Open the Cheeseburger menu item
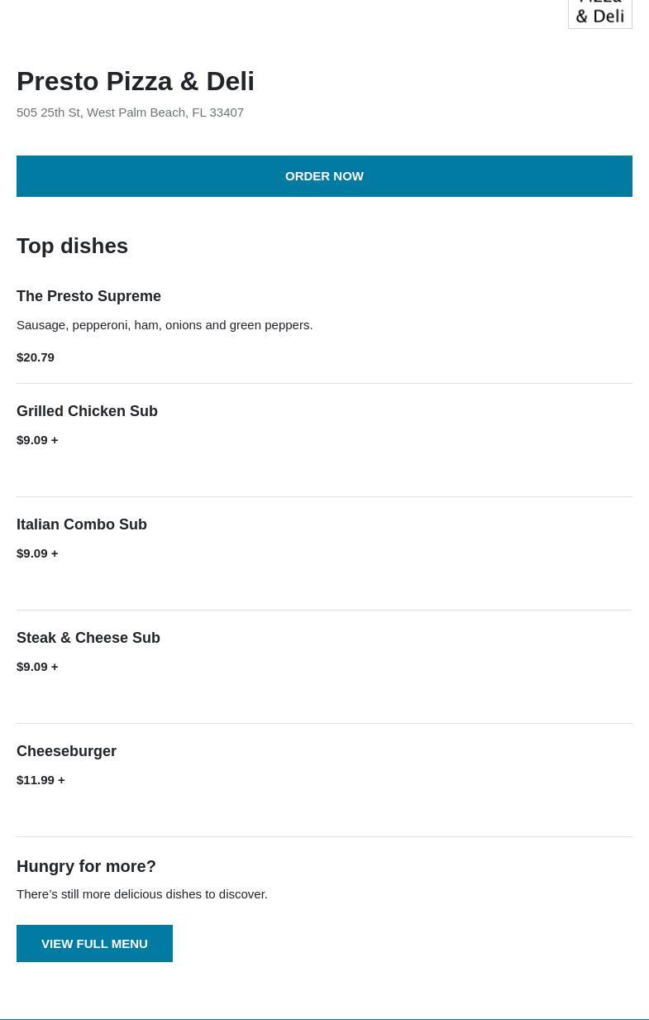The width and height of the screenshot is (649, 1020). [x=66, y=751]
